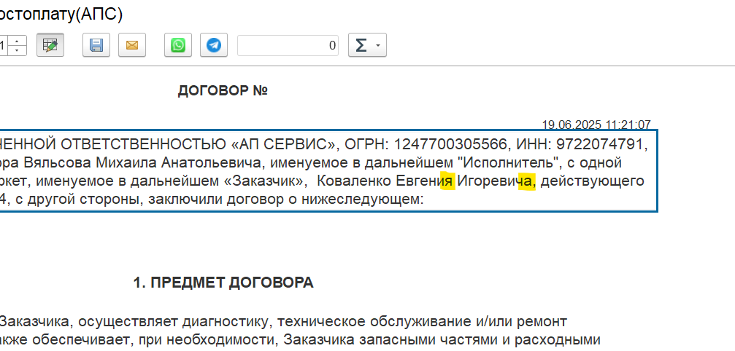Share the document via WhatsApp icon
Screen dimensions: 735x351
coord(178,45)
